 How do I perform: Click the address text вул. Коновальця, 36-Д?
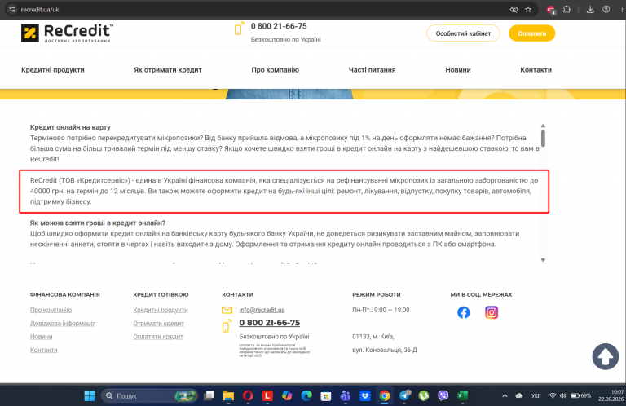tap(385, 350)
